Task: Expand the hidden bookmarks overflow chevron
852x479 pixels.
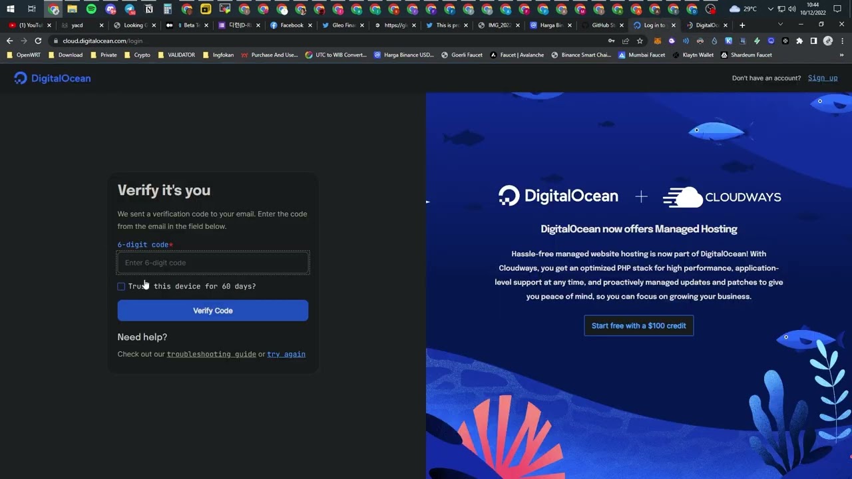Action: pos(842,55)
